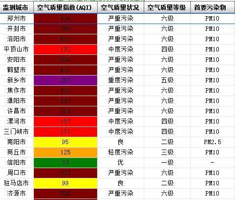Click the PM10 pollutant cell for 许昌市
This screenshot has height=200, width=235.
click(x=212, y=111)
